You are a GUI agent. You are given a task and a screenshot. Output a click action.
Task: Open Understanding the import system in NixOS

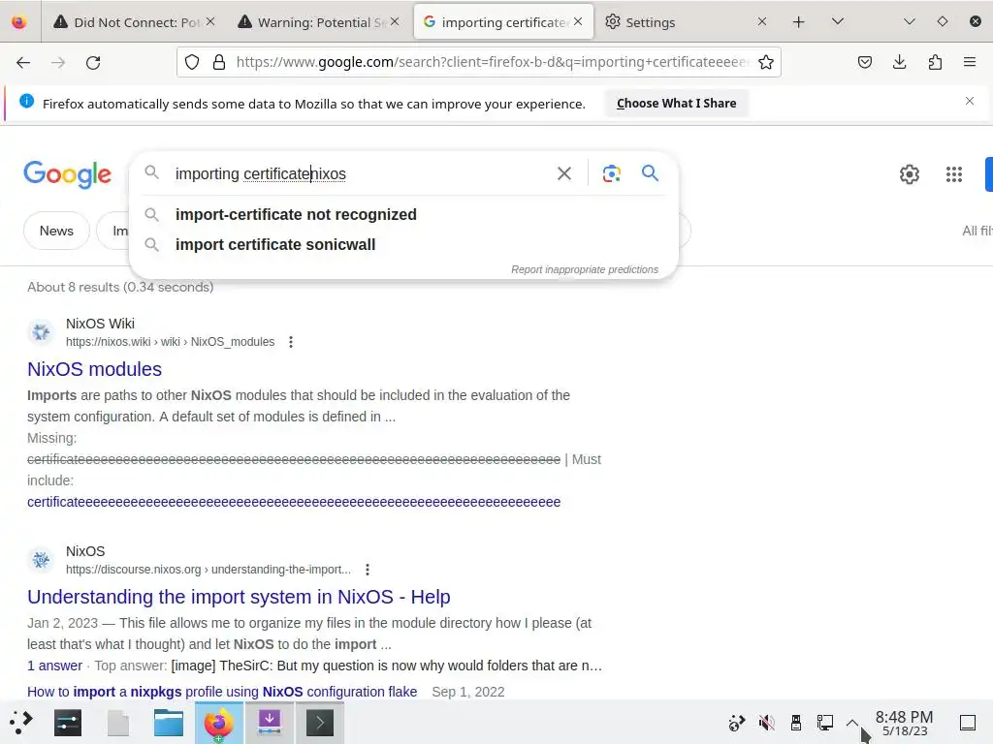[239, 597]
